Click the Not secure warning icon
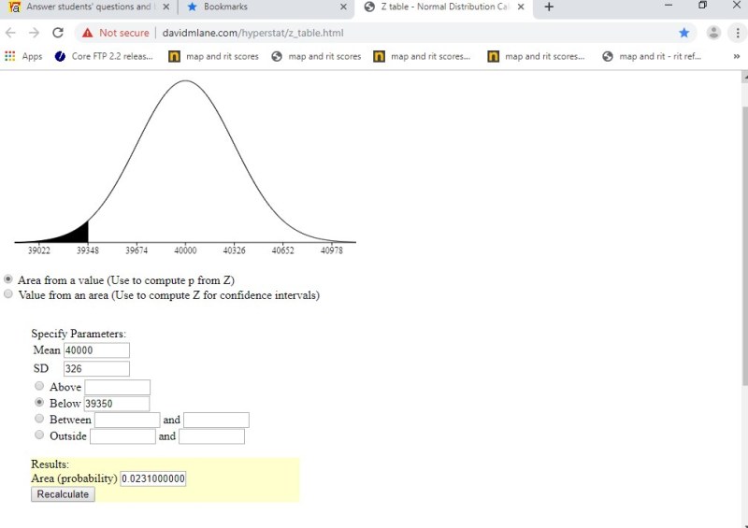This screenshot has width=748, height=528. pyautogui.click(x=87, y=33)
